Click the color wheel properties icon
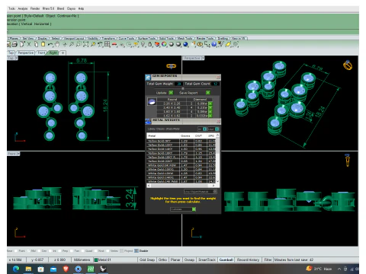This screenshot has width=366, height=274. [x=164, y=44]
